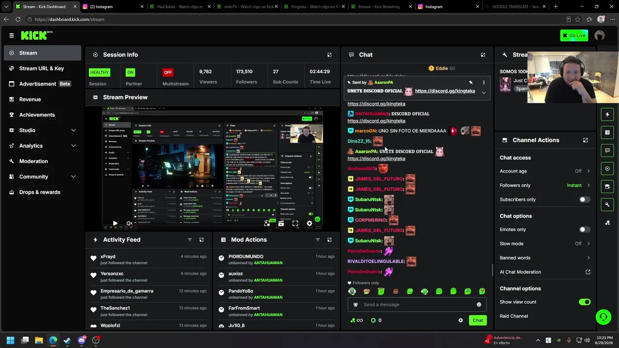
Task: Expand the Channel Actions panel
Action: (x=585, y=140)
